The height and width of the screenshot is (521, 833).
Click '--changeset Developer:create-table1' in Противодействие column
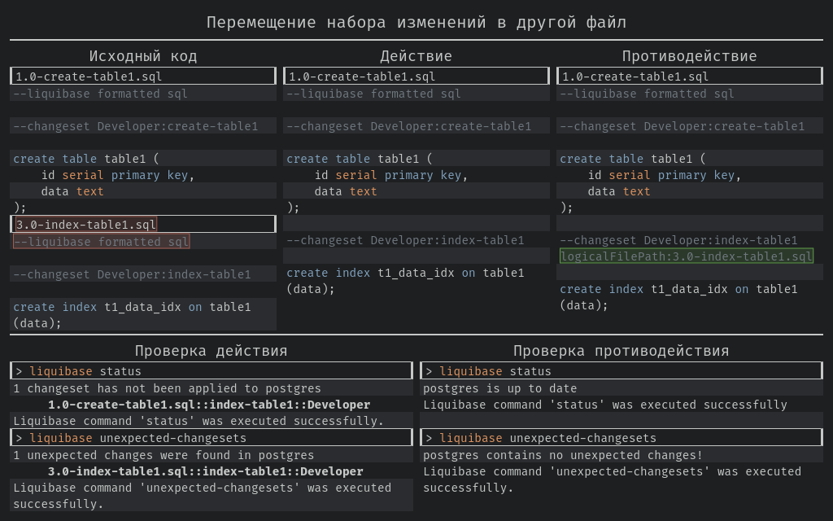coord(683,126)
